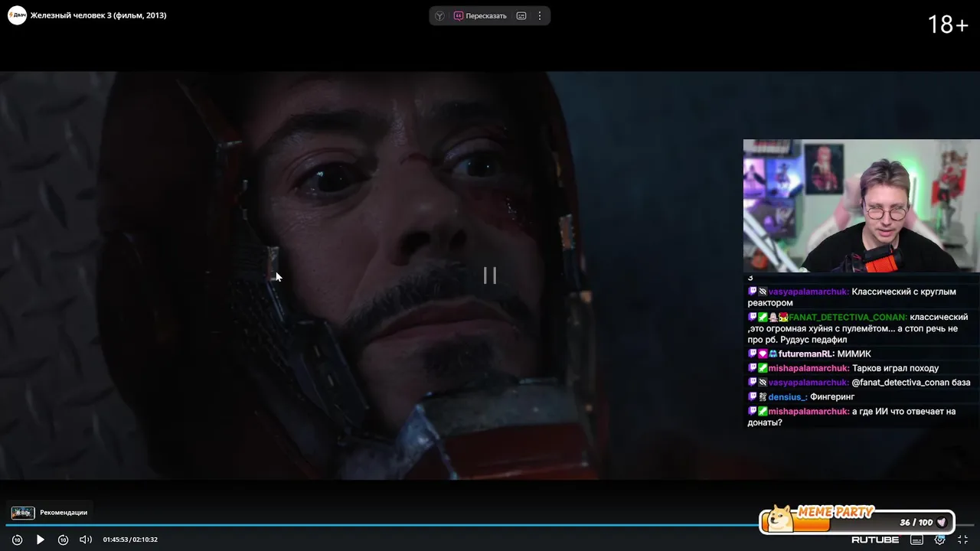This screenshot has height=551, width=980.
Task: Click the RUTUBE logo in player
Action: (875, 540)
